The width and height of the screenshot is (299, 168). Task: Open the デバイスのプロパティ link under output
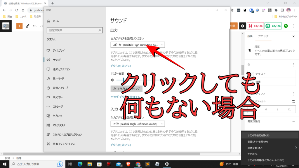click(x=121, y=66)
